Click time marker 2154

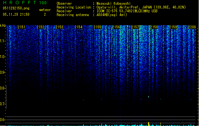pos(78,27)
